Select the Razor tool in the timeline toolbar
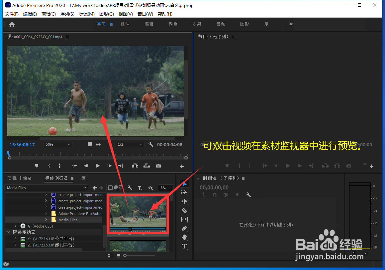This screenshot has width=385, height=270. tap(185, 210)
